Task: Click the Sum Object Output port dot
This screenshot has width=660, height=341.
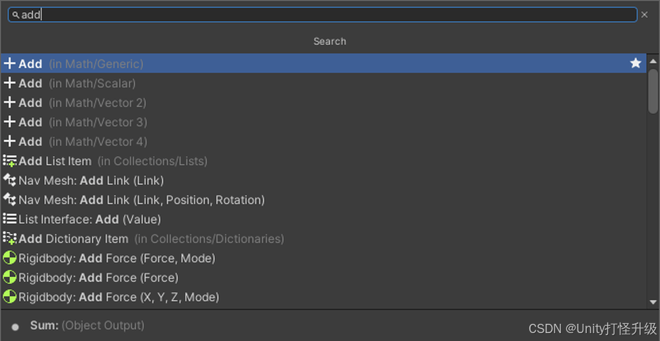Action: click(15, 326)
